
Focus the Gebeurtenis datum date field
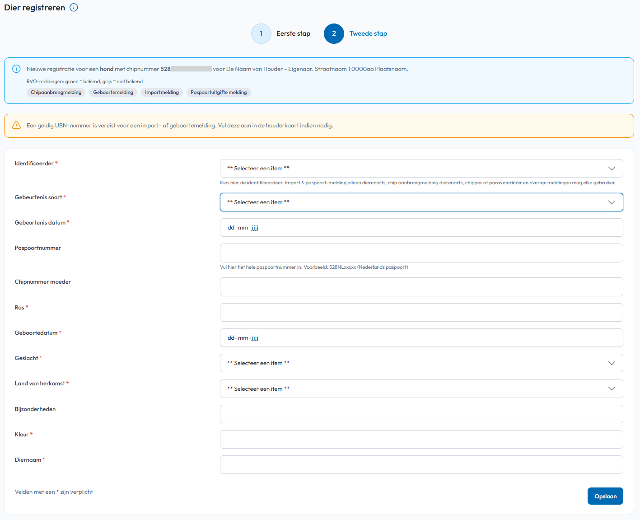[x=421, y=228]
